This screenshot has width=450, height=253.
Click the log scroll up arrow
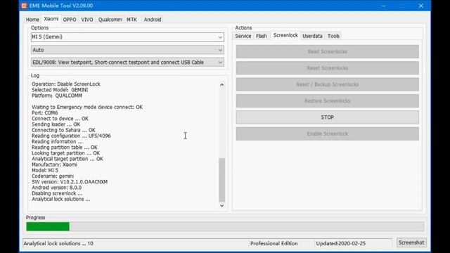(x=222, y=85)
